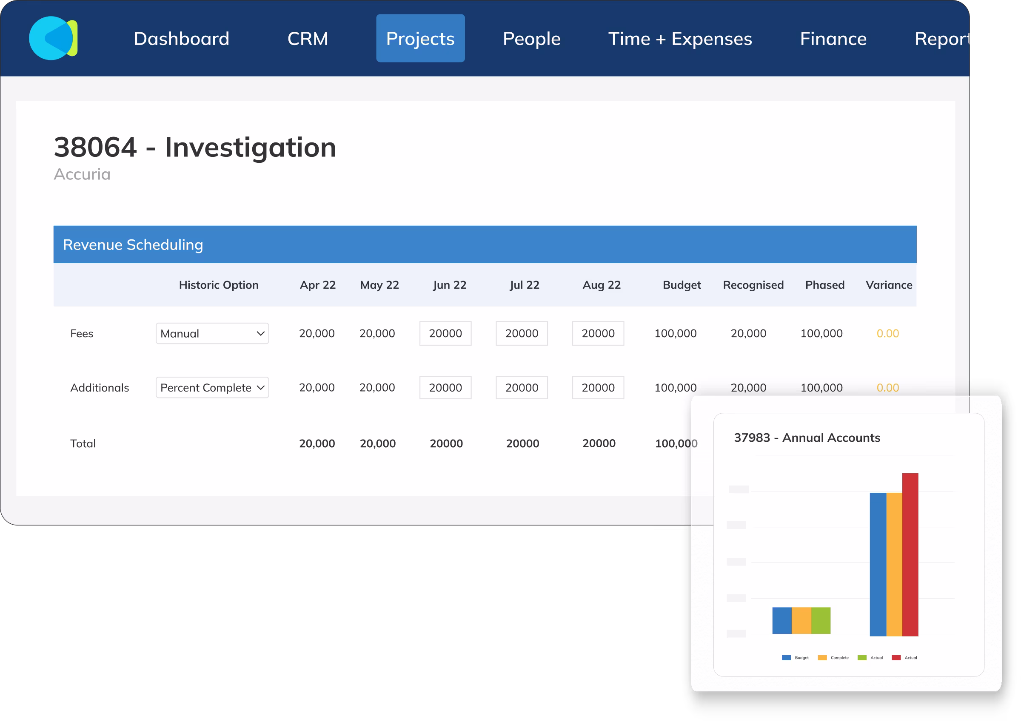
Task: Change the Percent Complete dropdown for Additionals
Action: click(212, 388)
